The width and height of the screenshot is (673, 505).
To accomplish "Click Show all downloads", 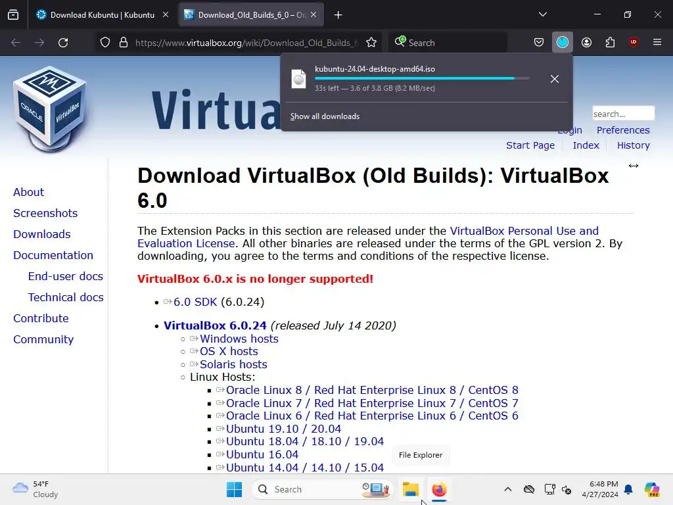I will 325,116.
